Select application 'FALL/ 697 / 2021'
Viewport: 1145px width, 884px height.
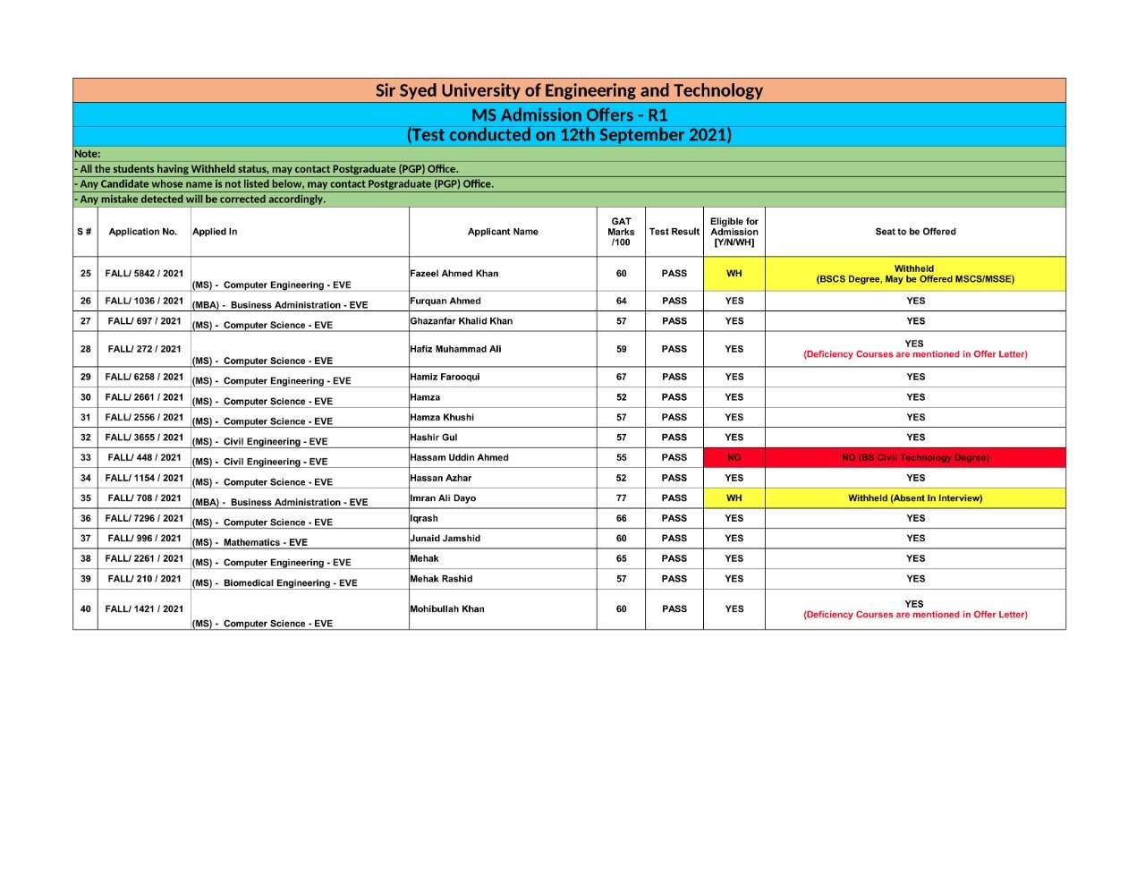click(144, 321)
